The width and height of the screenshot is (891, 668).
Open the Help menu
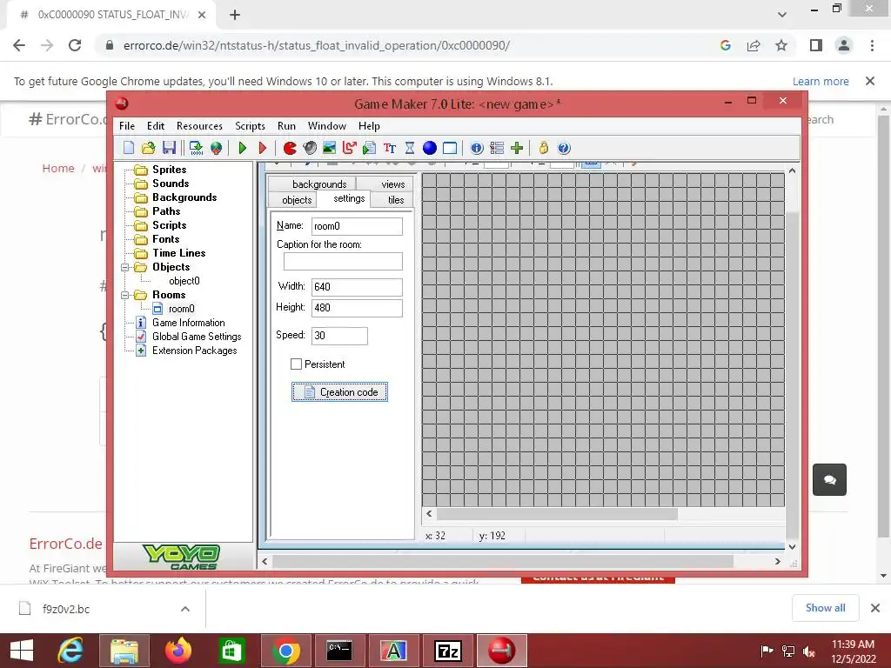coord(369,126)
